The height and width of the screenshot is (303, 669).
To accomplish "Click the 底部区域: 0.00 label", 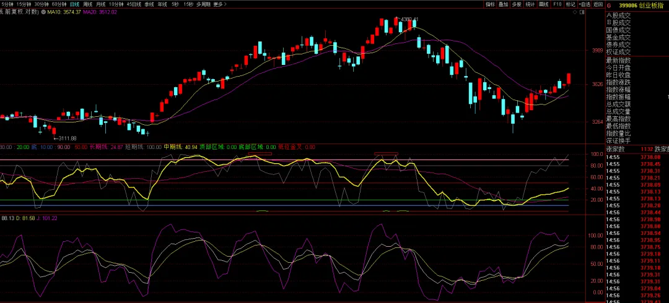I will (257, 147).
